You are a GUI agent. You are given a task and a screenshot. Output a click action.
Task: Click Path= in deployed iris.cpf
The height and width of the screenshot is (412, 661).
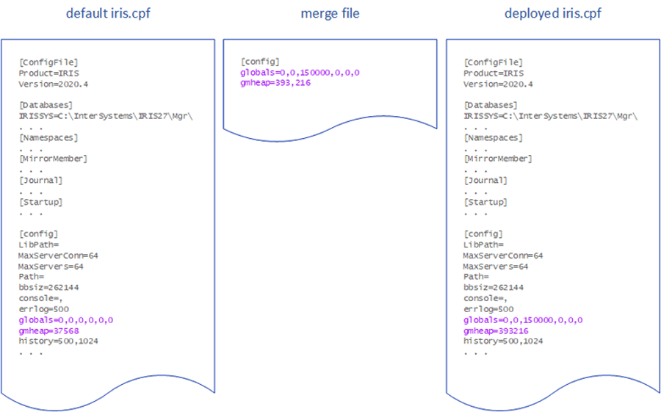[477, 277]
